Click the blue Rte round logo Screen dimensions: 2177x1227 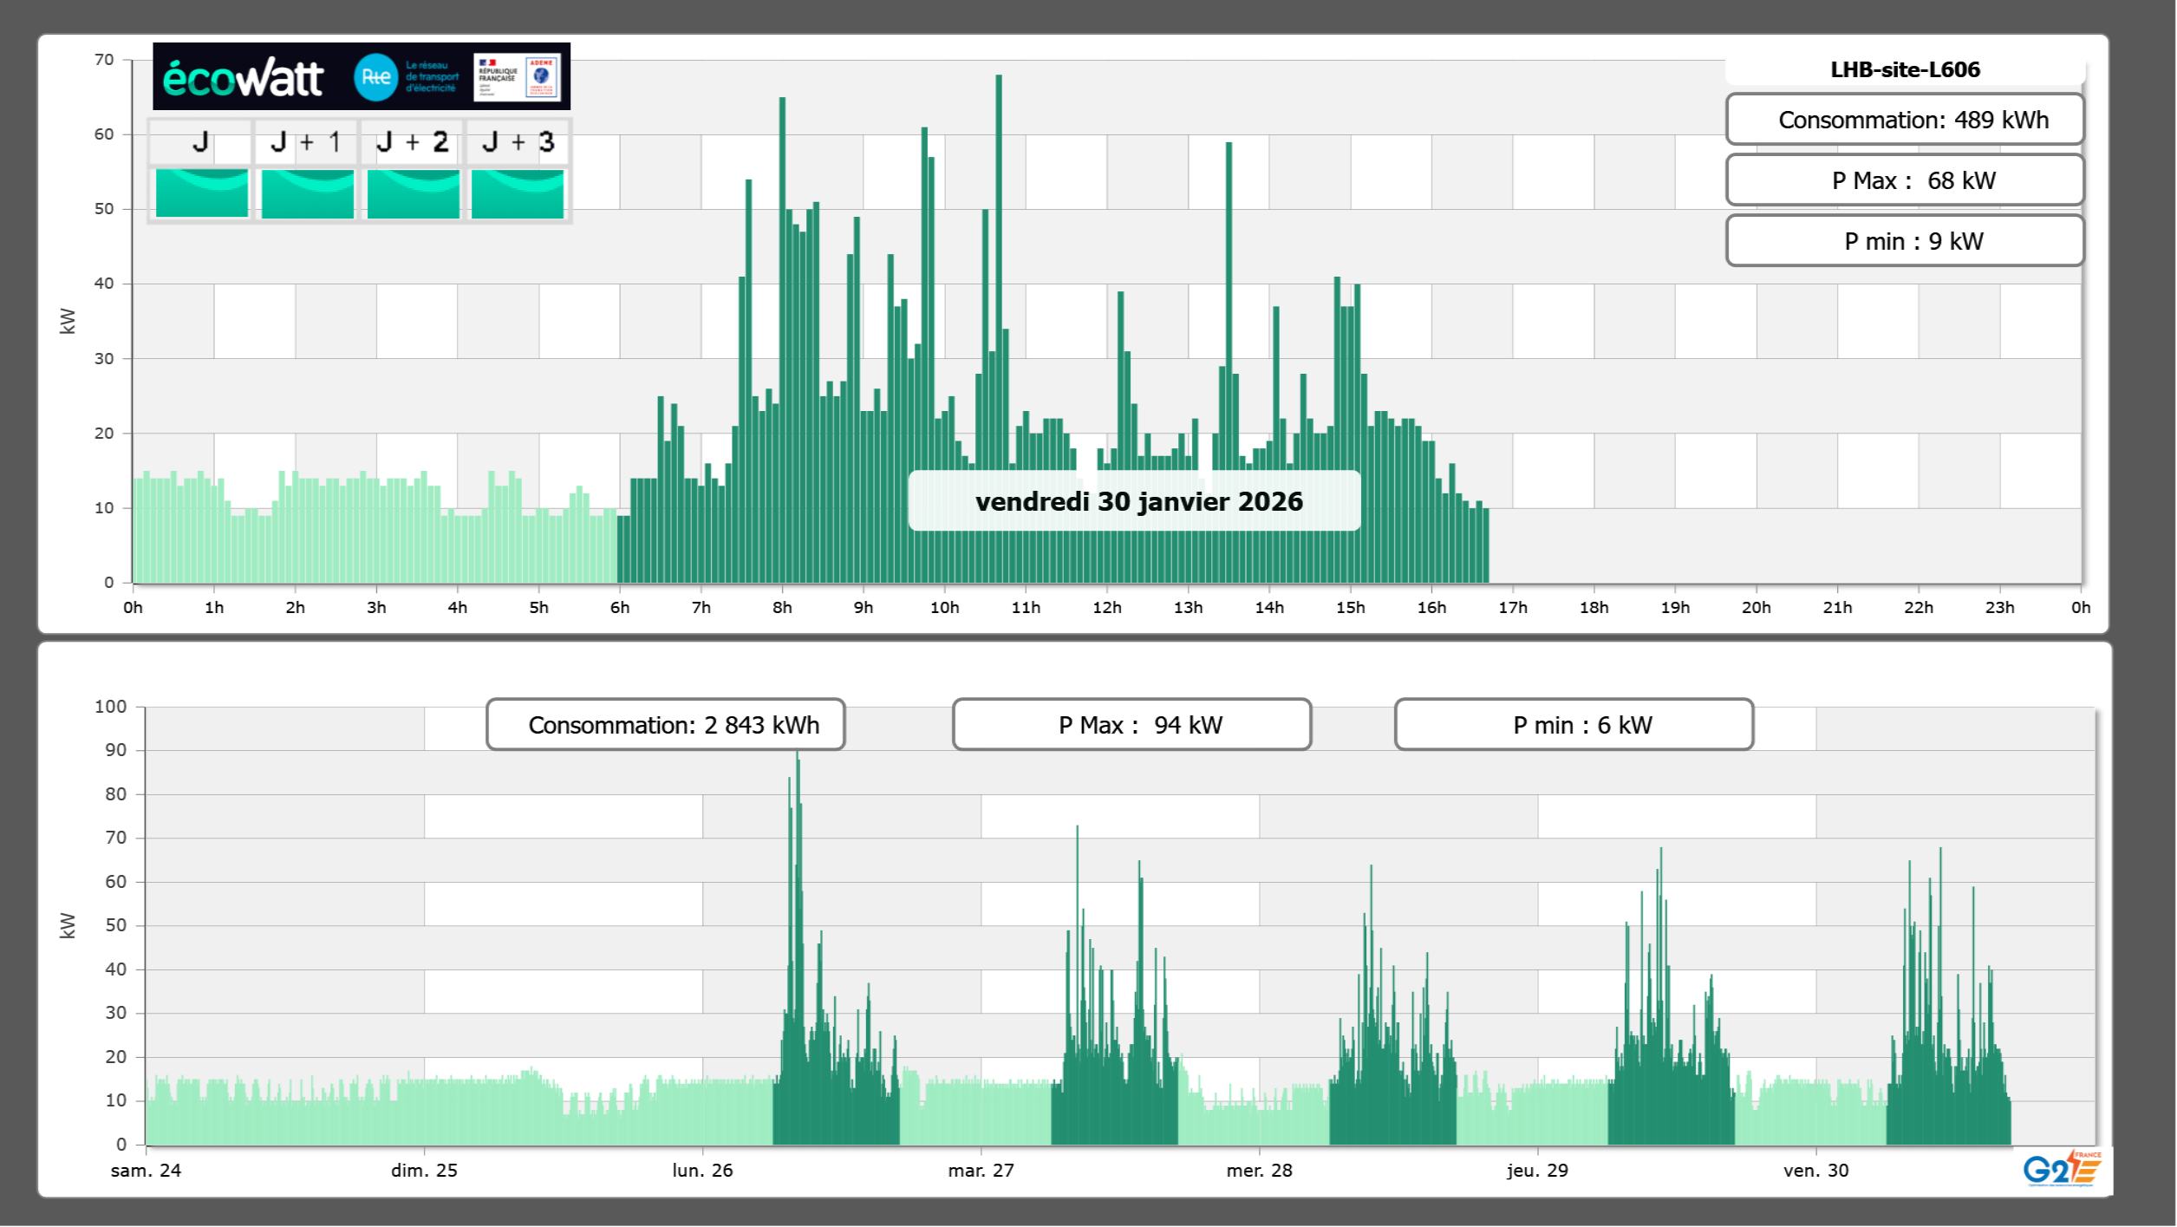(x=375, y=77)
